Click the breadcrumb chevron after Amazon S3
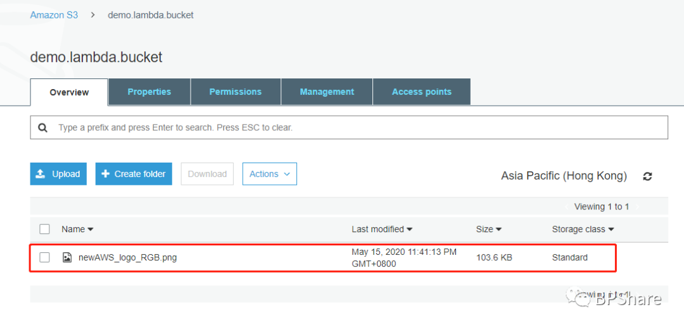 click(93, 15)
